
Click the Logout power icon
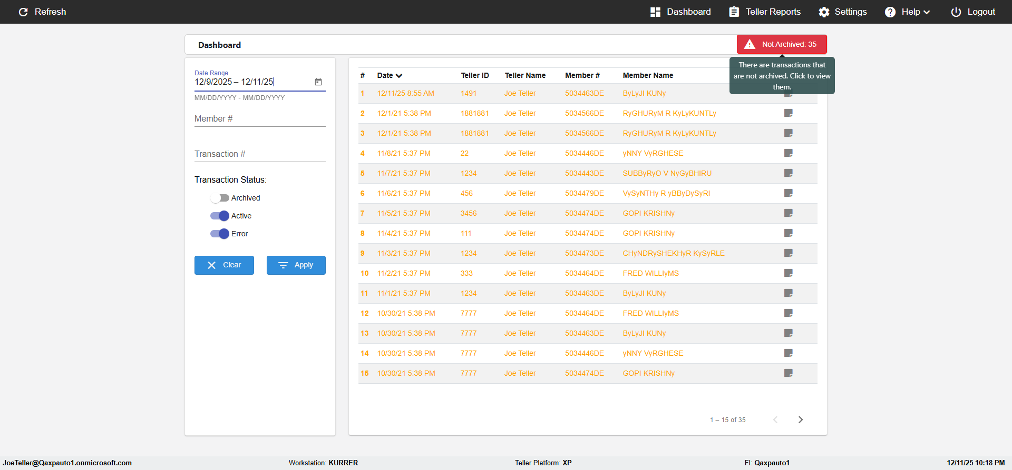point(956,12)
